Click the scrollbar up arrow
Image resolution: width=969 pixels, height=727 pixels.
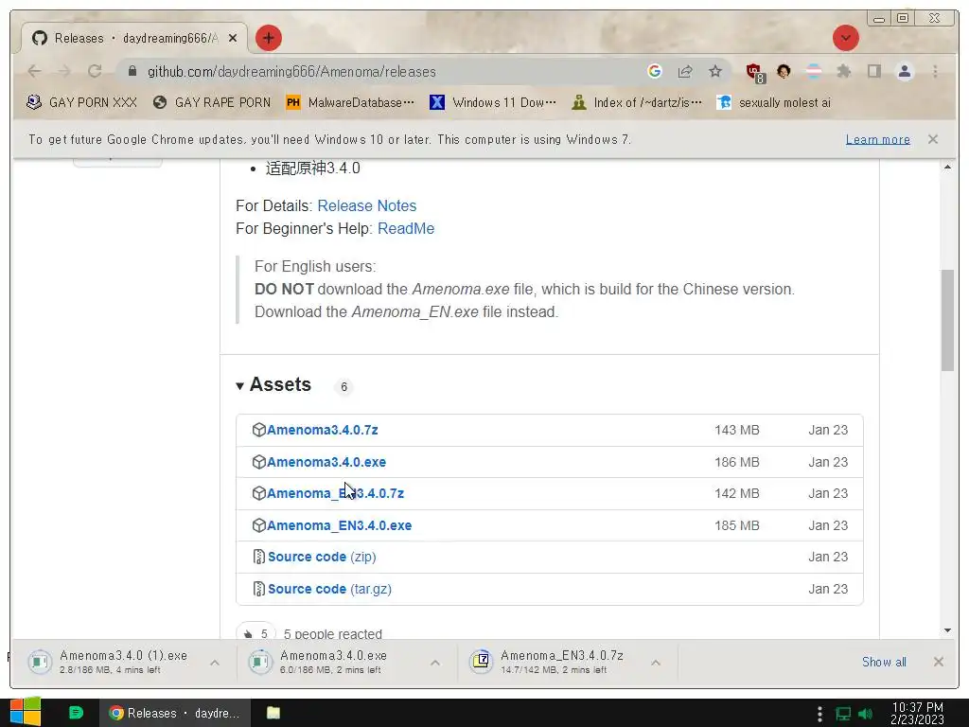(x=947, y=168)
